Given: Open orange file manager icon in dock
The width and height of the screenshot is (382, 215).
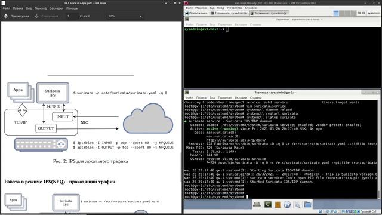Looking at the screenshot, I should [278, 204].
